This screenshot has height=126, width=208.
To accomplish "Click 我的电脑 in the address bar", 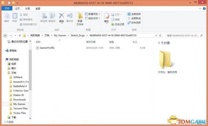I will (35, 36).
